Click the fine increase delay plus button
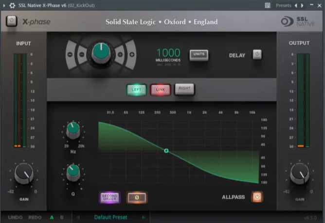The width and height of the screenshot is (325, 223). (120, 54)
